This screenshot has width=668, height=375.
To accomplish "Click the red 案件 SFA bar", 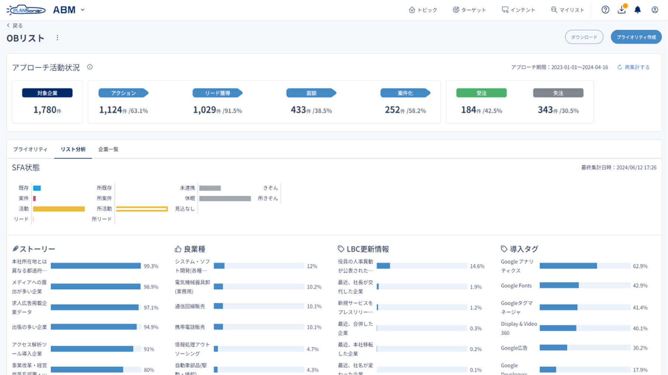I will coord(35,198).
